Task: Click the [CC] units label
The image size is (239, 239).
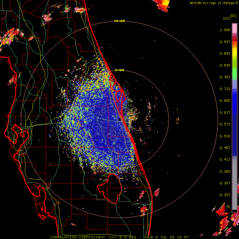Action: 227,18
